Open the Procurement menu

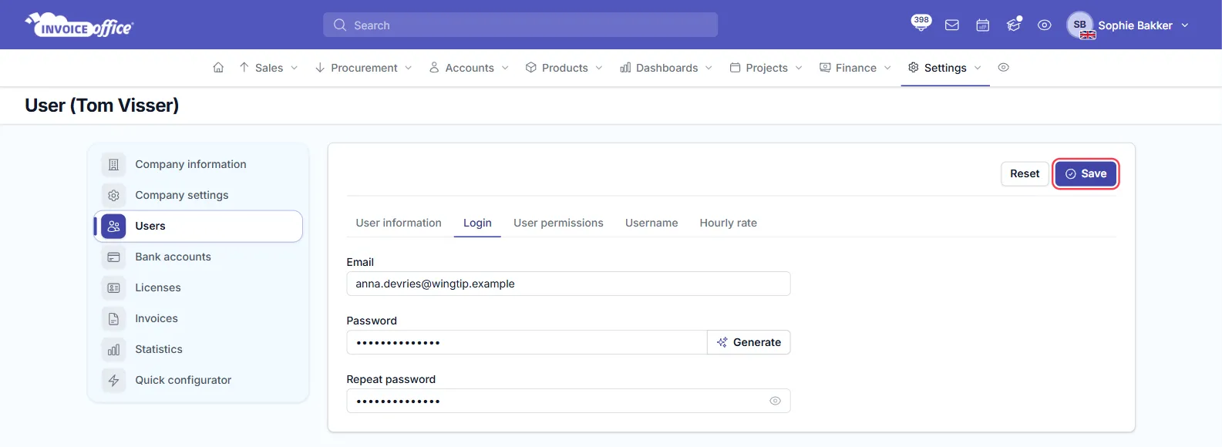tap(363, 68)
